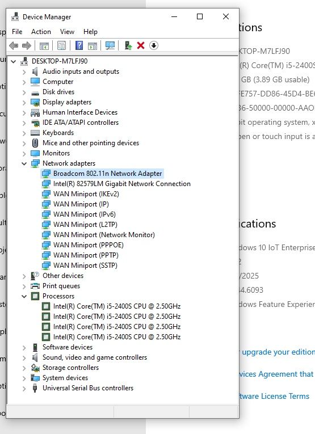Click the System devices icon
Viewport: 315px width, 434px height.
(35, 378)
